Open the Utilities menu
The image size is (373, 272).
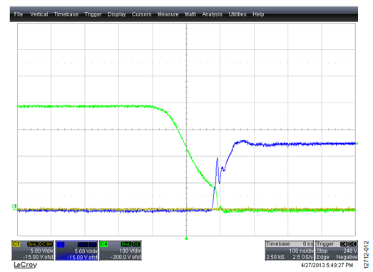237,14
